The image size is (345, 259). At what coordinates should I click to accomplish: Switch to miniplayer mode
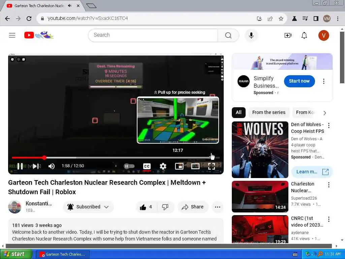179,166
